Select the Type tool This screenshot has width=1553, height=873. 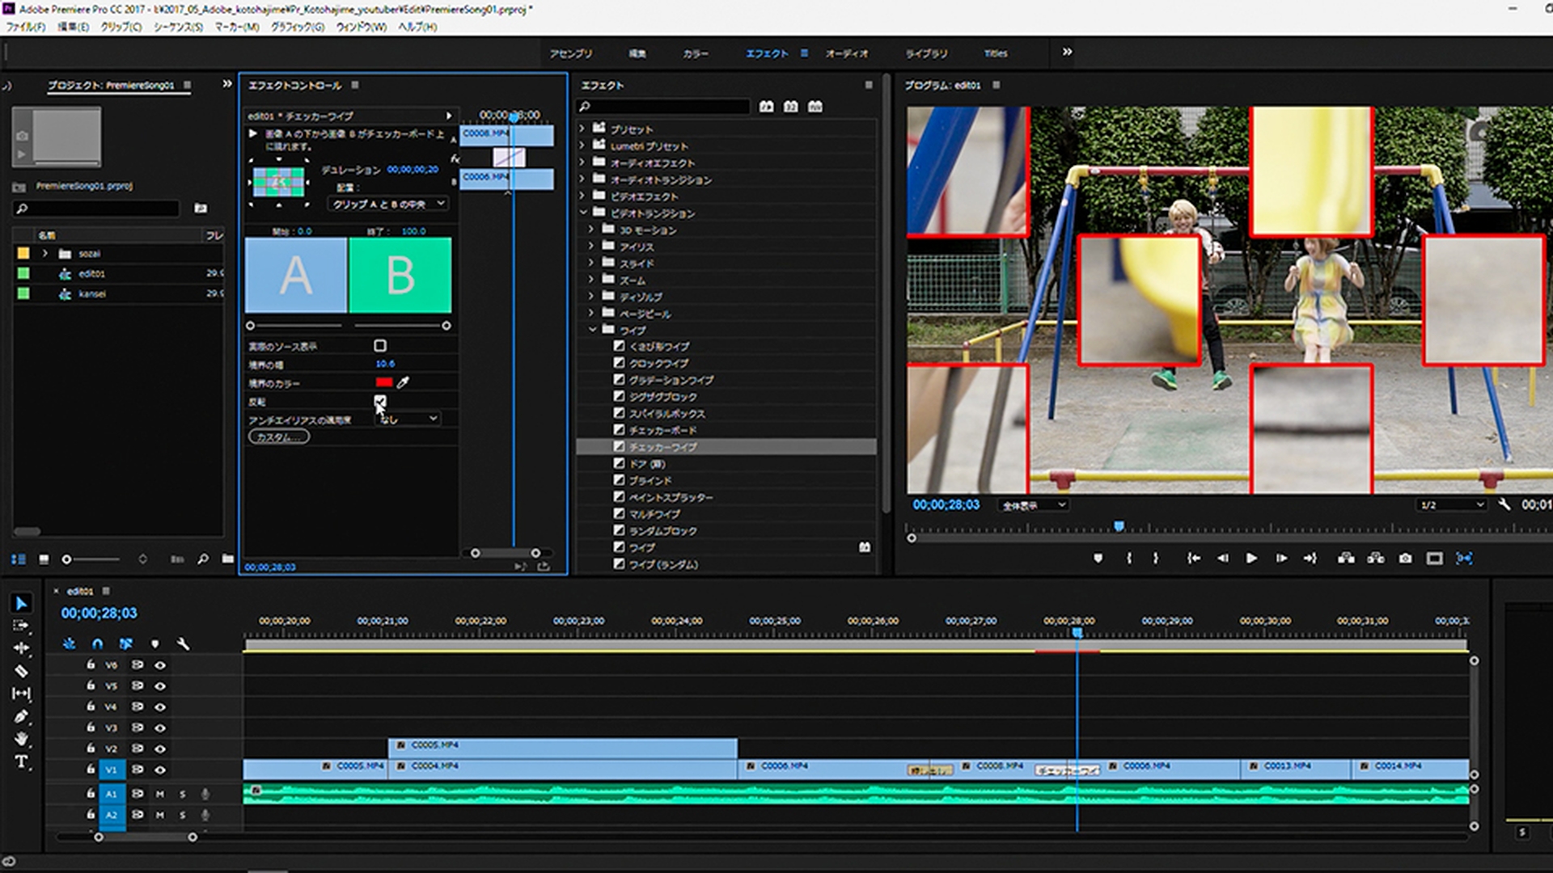tap(21, 761)
